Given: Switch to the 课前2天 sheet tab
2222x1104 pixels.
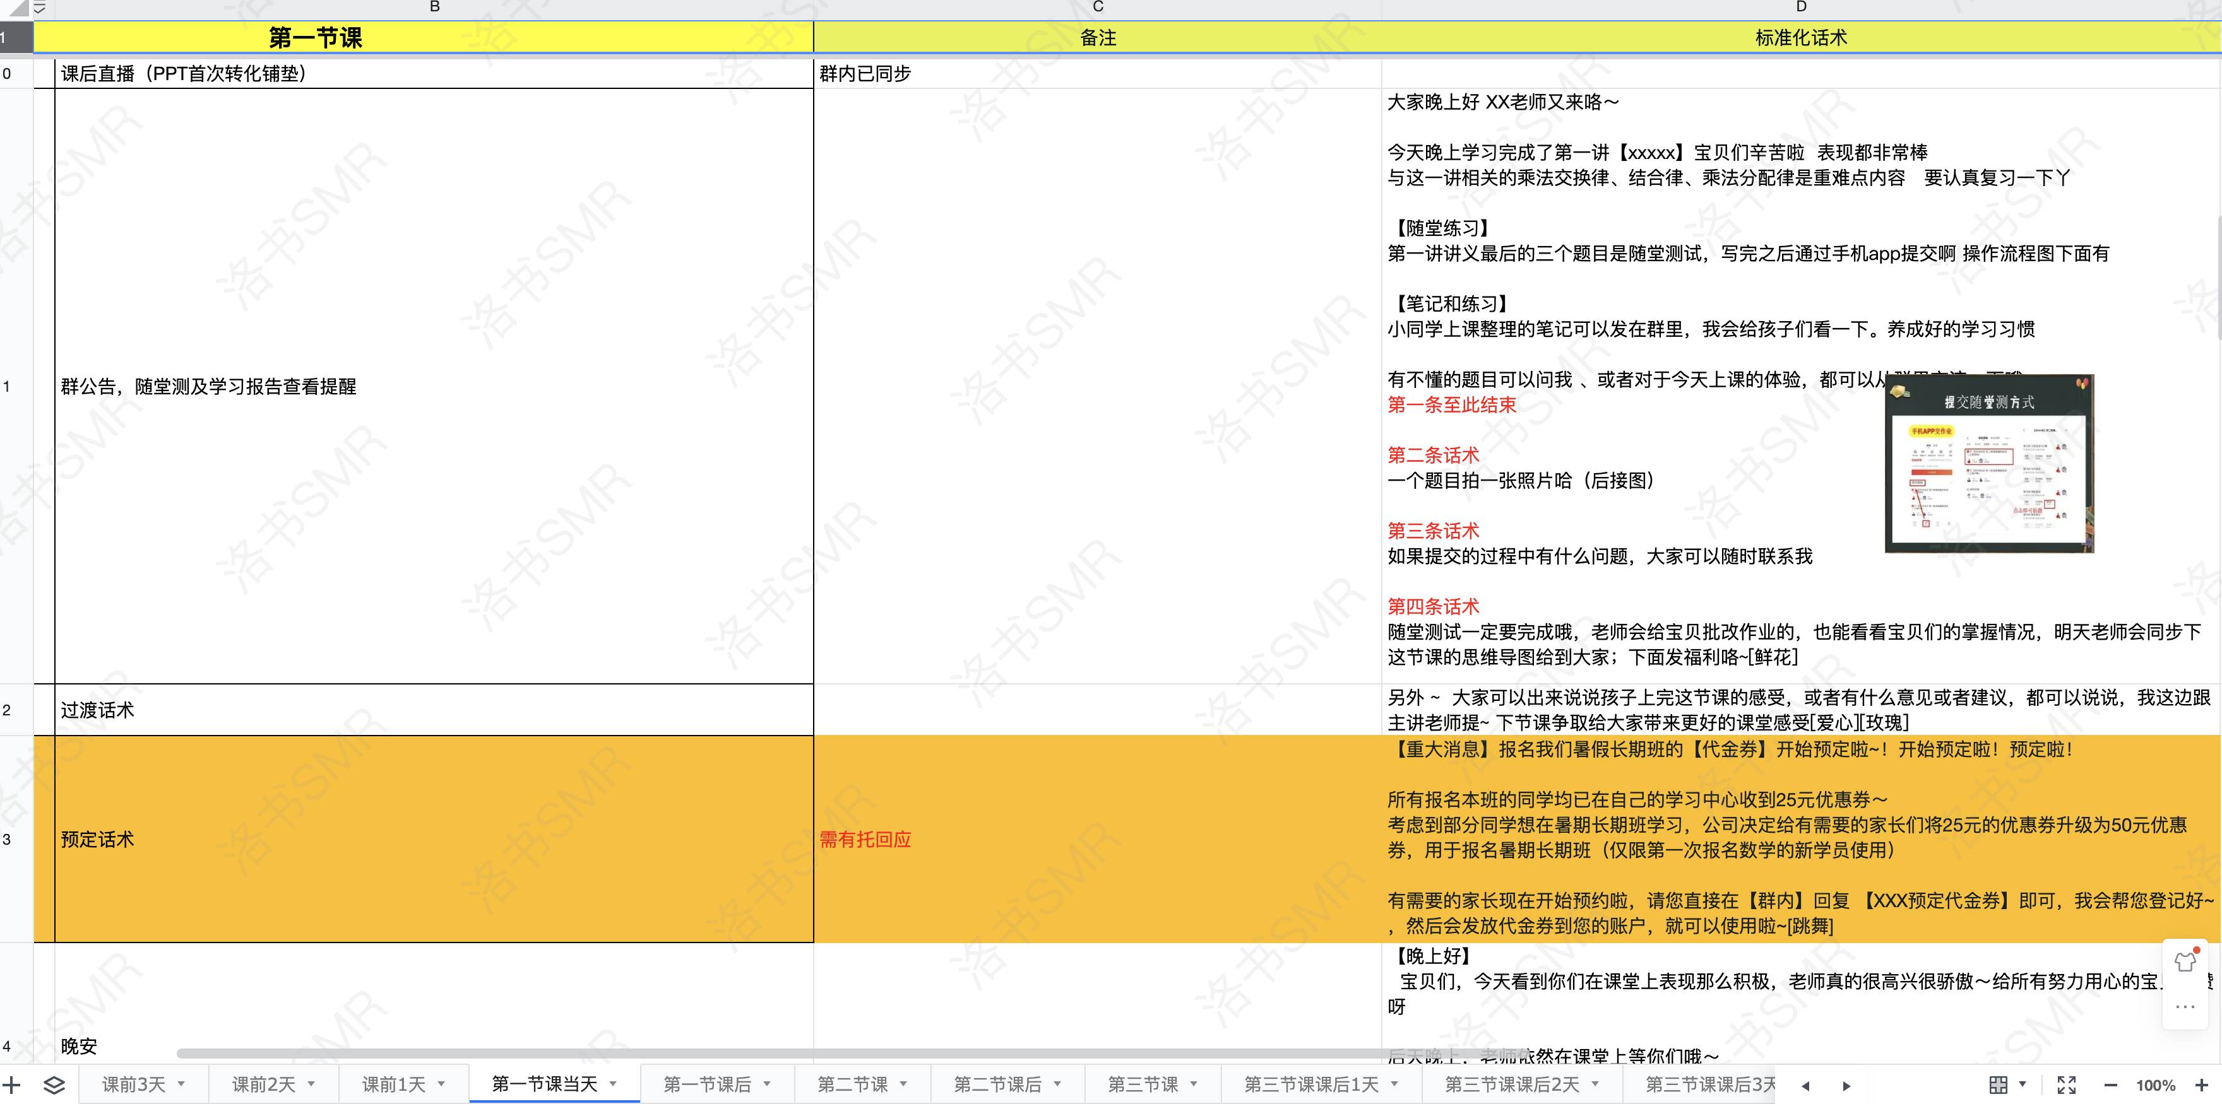Looking at the screenshot, I should [x=263, y=1084].
